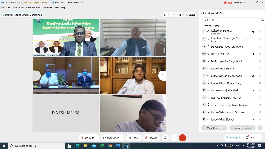This screenshot has width=265, height=149.
Task: Zoom out video grid with minus magnifier
Action: coord(165,15)
